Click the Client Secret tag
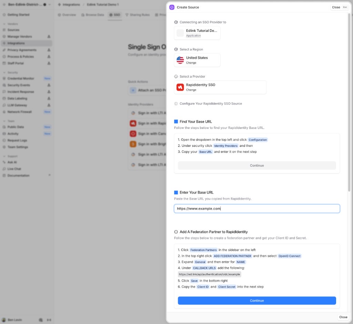 click(227, 287)
